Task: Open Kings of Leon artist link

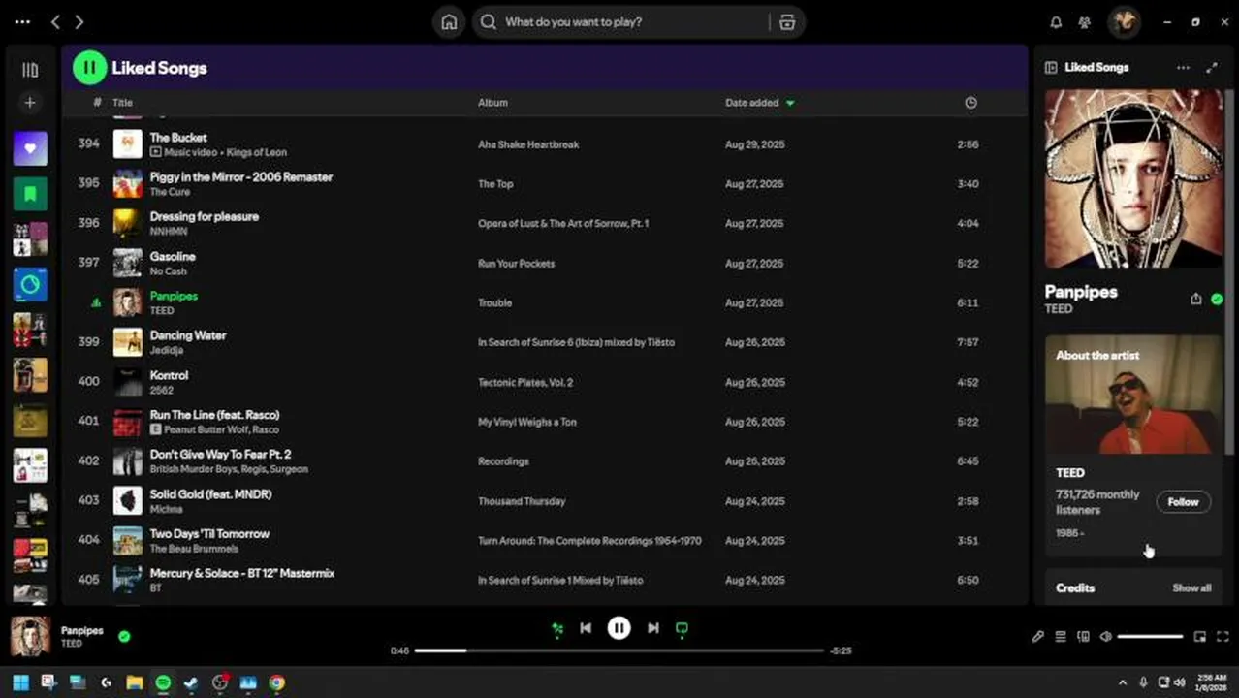Action: [256, 152]
